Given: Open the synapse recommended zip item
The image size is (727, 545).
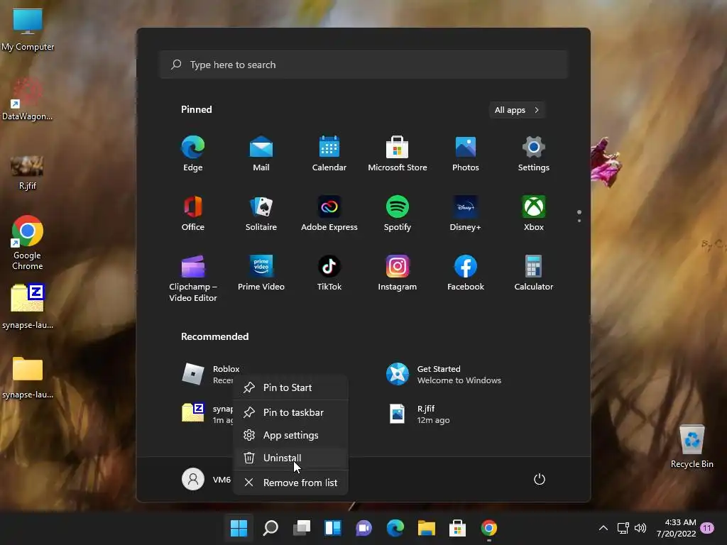Looking at the screenshot, I should 205,414.
